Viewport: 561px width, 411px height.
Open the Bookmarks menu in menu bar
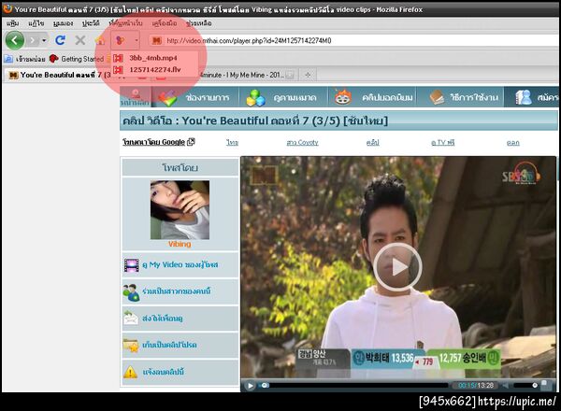point(125,23)
